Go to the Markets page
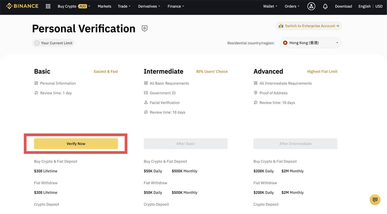Screen dimensions: 387x214 (x=104, y=6)
